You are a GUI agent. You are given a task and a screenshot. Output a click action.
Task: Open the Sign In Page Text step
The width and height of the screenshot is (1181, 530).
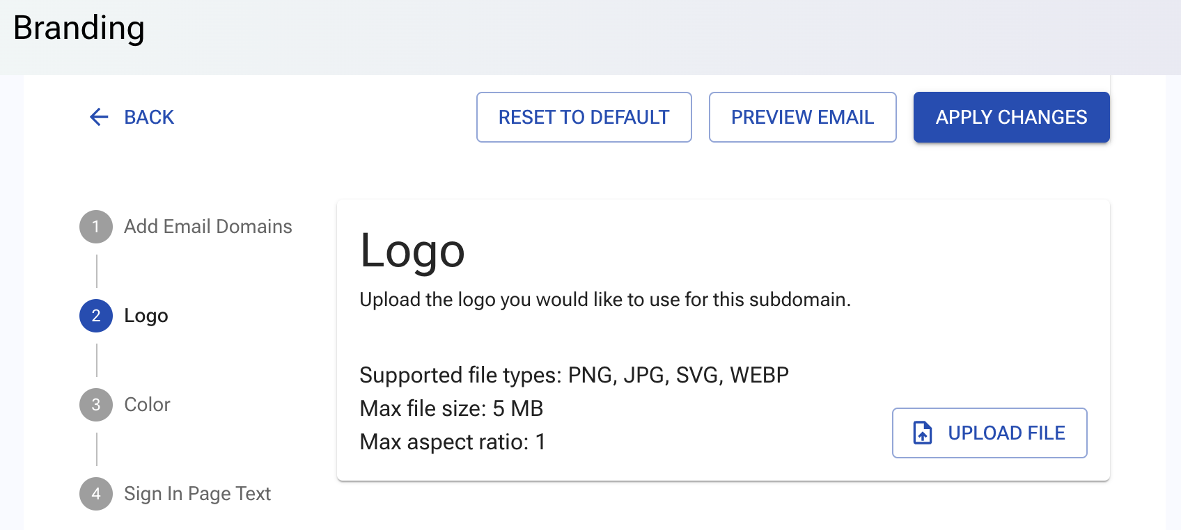198,494
